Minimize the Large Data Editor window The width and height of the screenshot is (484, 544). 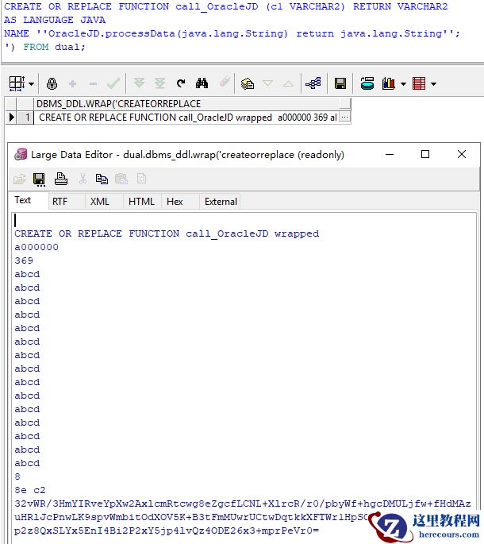tap(390, 154)
